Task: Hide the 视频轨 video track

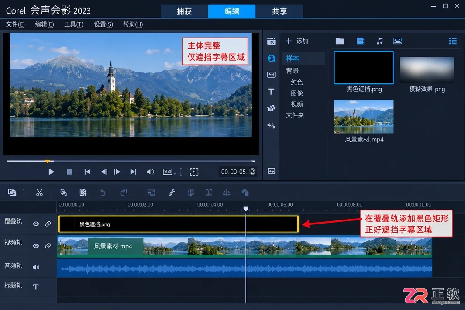Action: click(36, 246)
